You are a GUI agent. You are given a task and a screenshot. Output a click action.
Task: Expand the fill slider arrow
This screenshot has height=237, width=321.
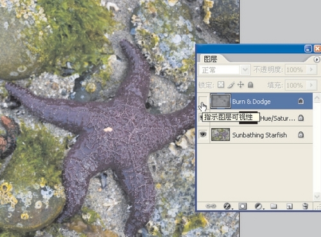point(311,85)
